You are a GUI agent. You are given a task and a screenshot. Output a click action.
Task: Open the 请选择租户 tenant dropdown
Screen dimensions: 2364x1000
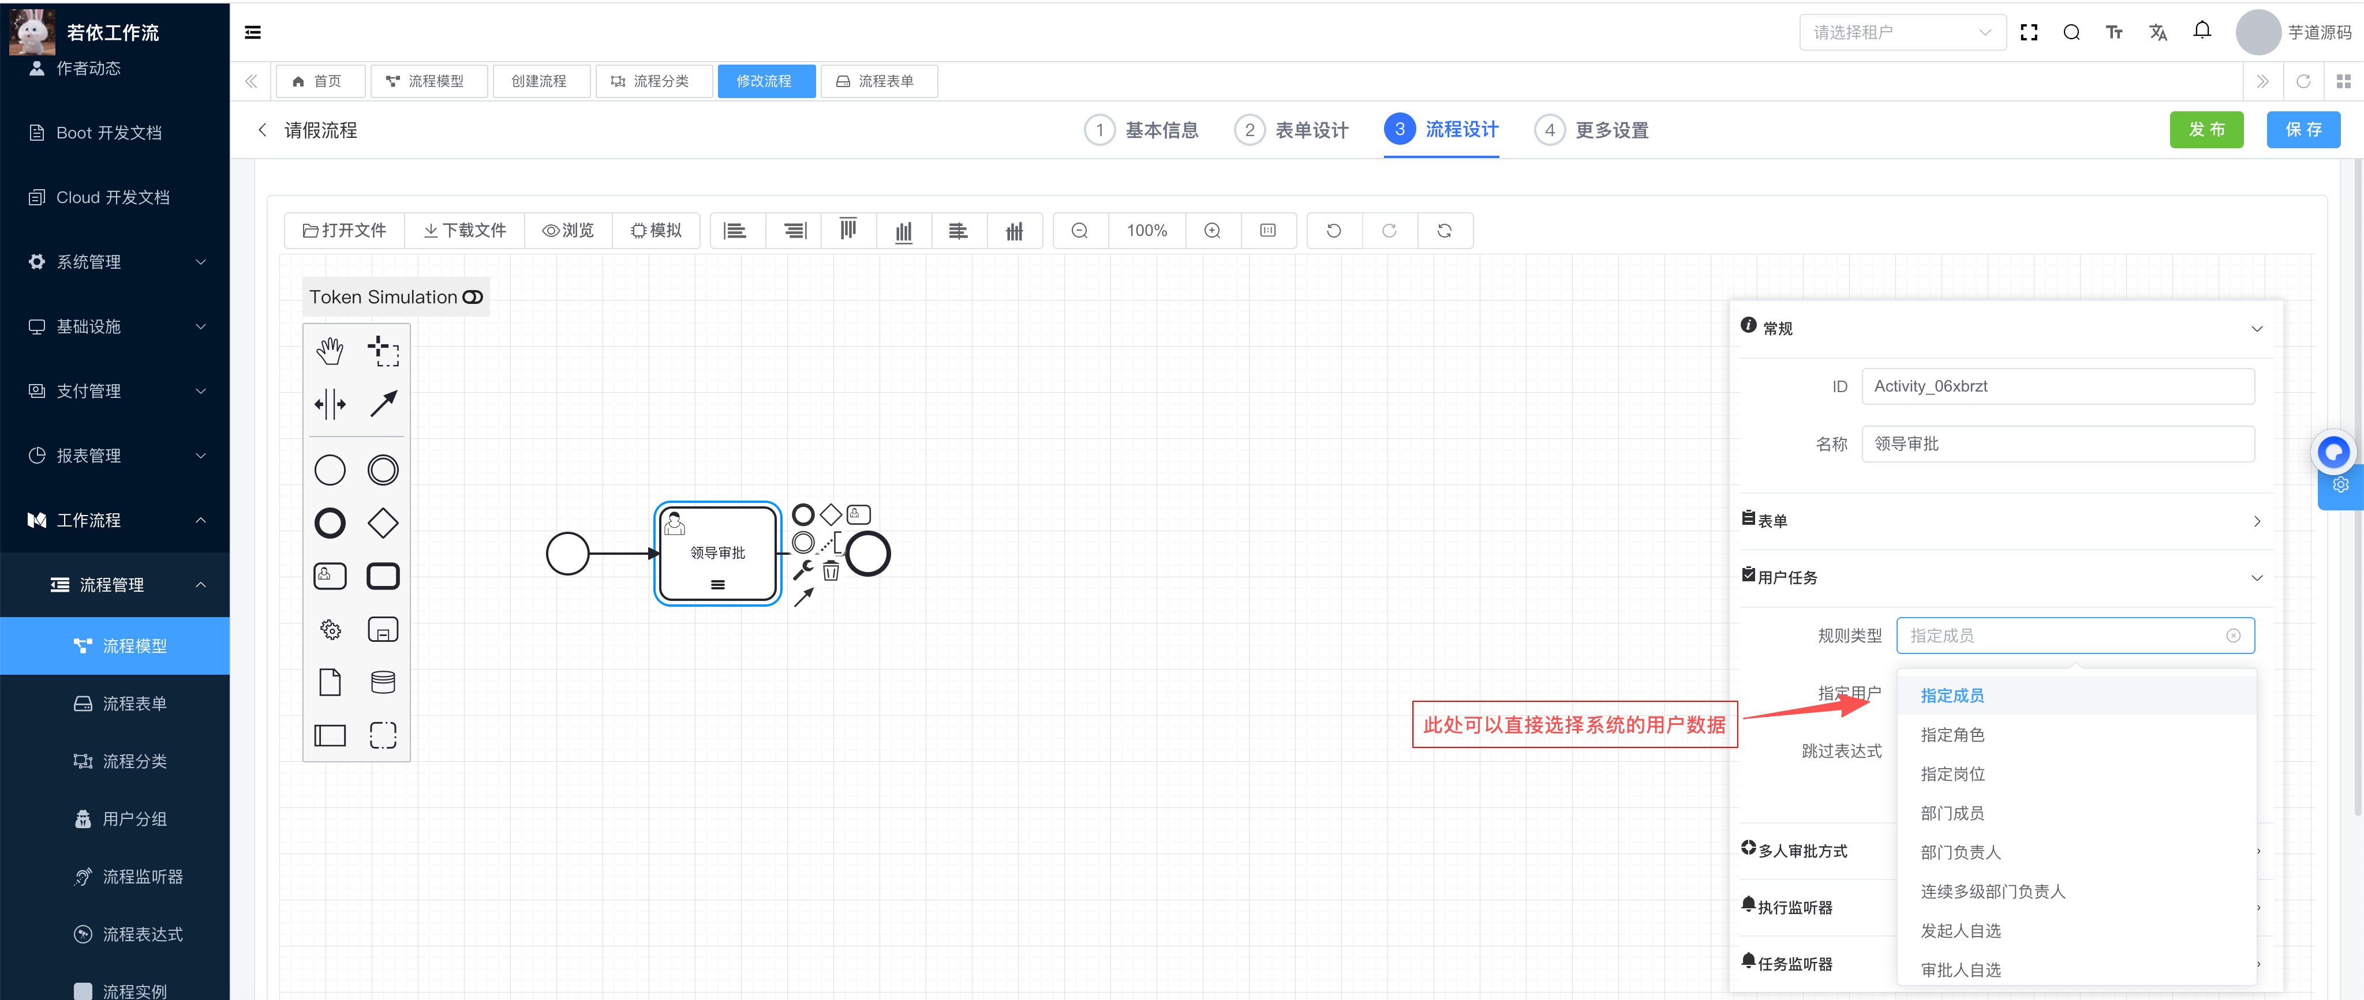click(1902, 32)
